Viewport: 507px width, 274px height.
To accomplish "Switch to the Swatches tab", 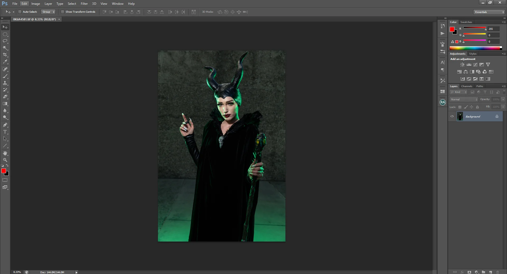I will [466, 22].
